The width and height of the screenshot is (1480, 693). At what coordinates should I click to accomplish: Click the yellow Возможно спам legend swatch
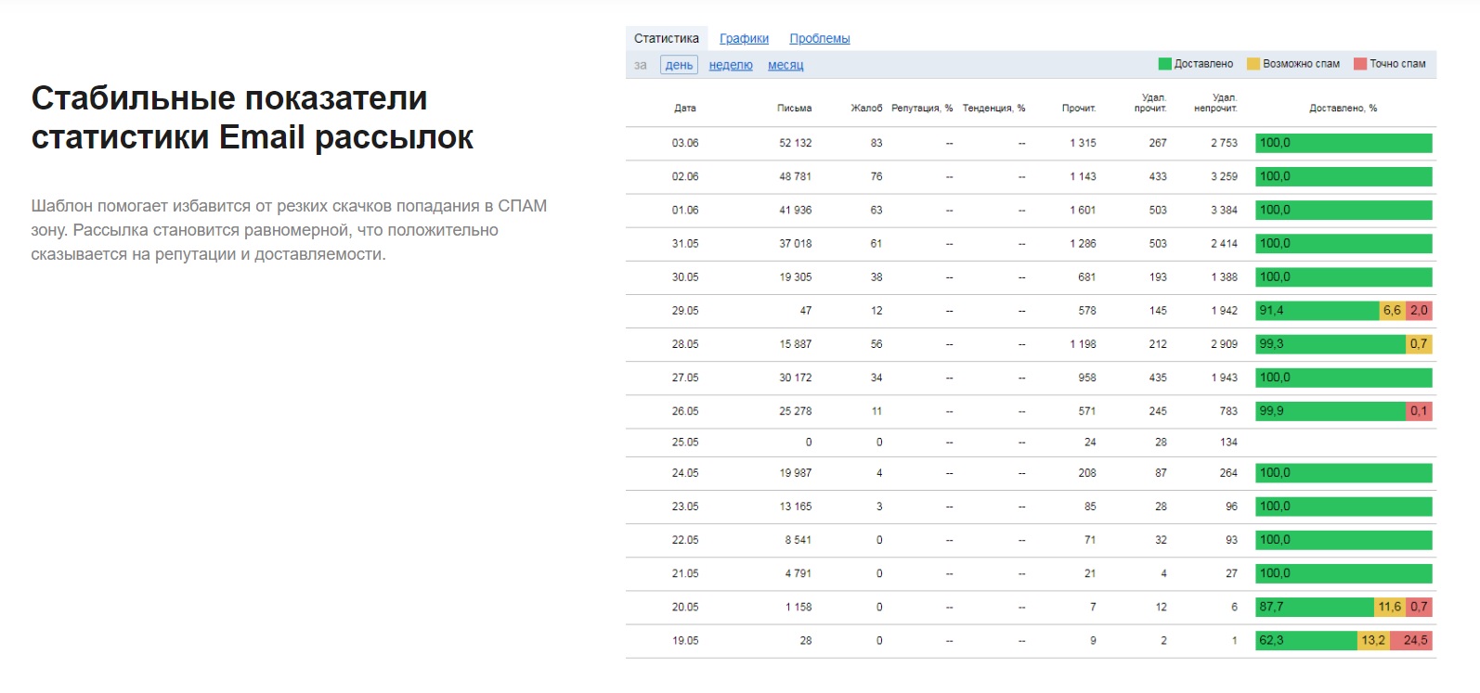point(1253,64)
